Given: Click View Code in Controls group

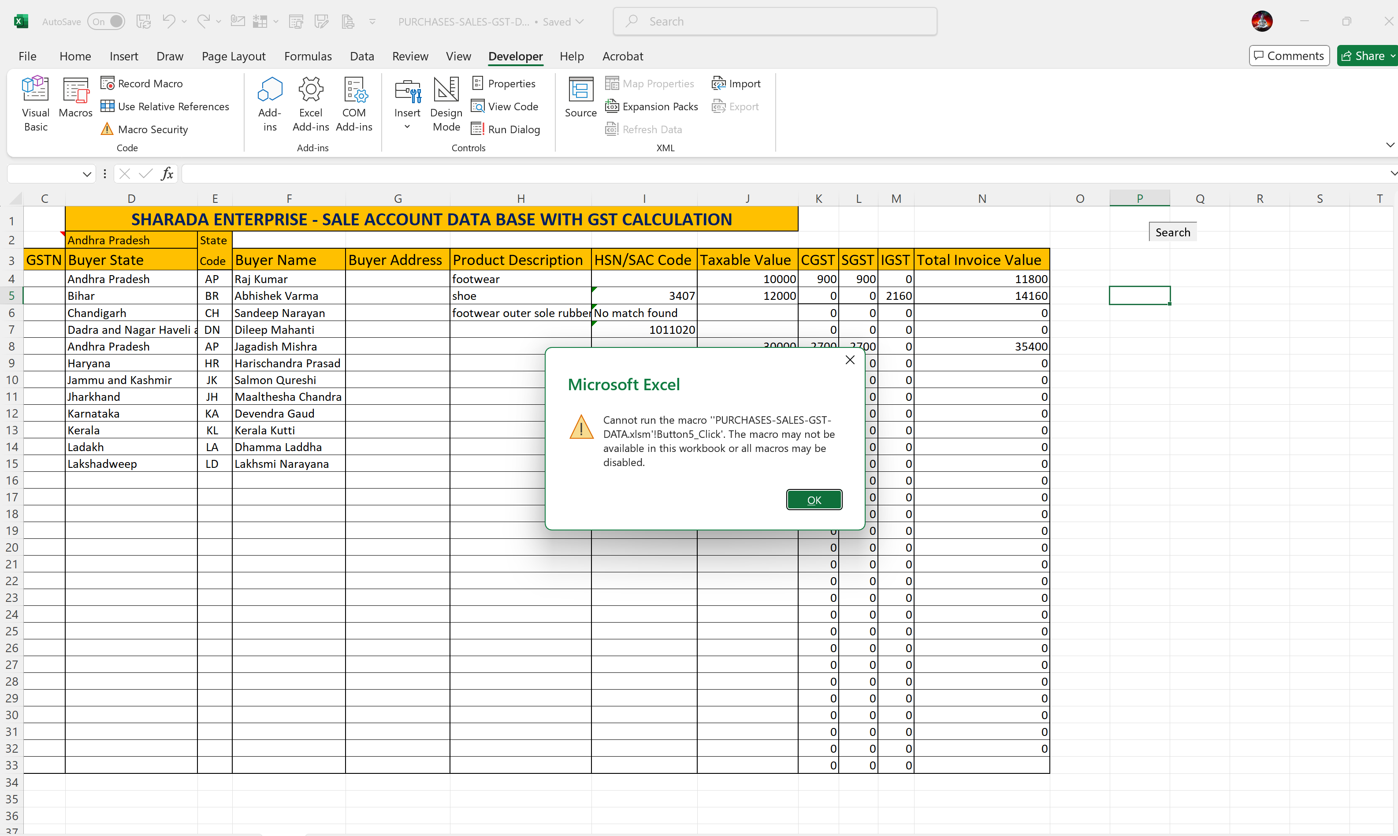Looking at the screenshot, I should pyautogui.click(x=505, y=106).
